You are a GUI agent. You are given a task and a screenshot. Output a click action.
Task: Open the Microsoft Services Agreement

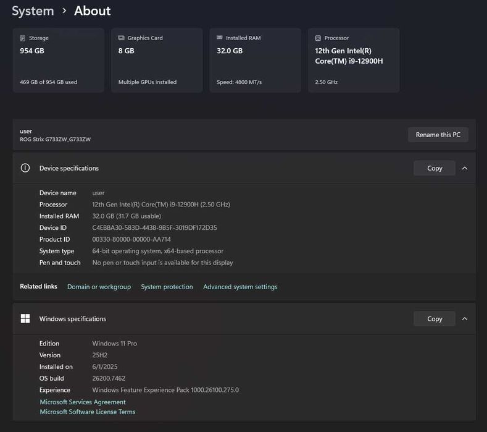83,402
